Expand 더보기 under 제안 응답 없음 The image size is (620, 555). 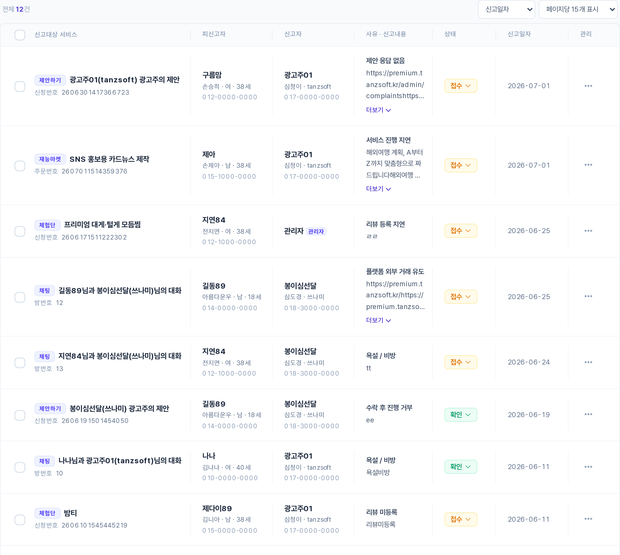(378, 110)
